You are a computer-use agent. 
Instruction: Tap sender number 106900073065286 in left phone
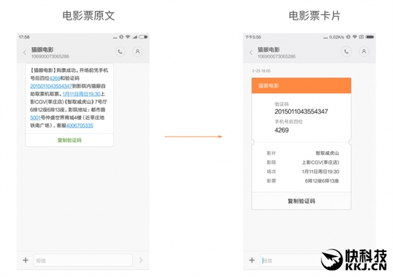point(50,56)
